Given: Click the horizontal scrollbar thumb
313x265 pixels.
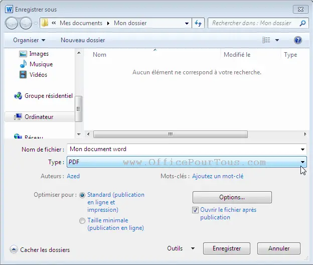Looking at the screenshot, I should click(171, 134).
